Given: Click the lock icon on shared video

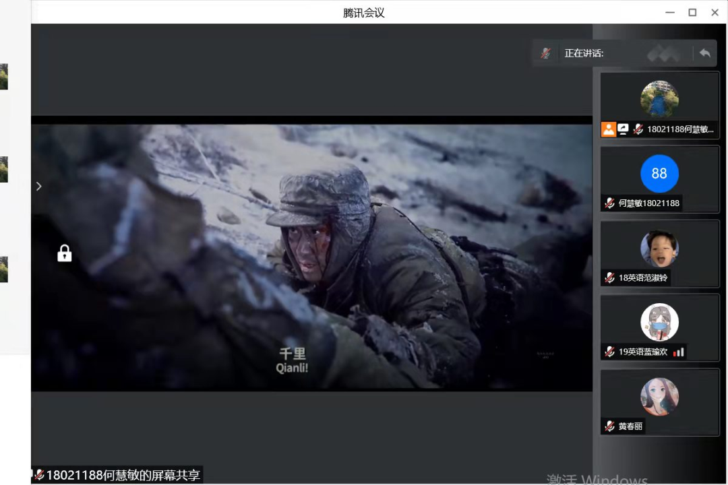Looking at the screenshot, I should click(x=65, y=253).
